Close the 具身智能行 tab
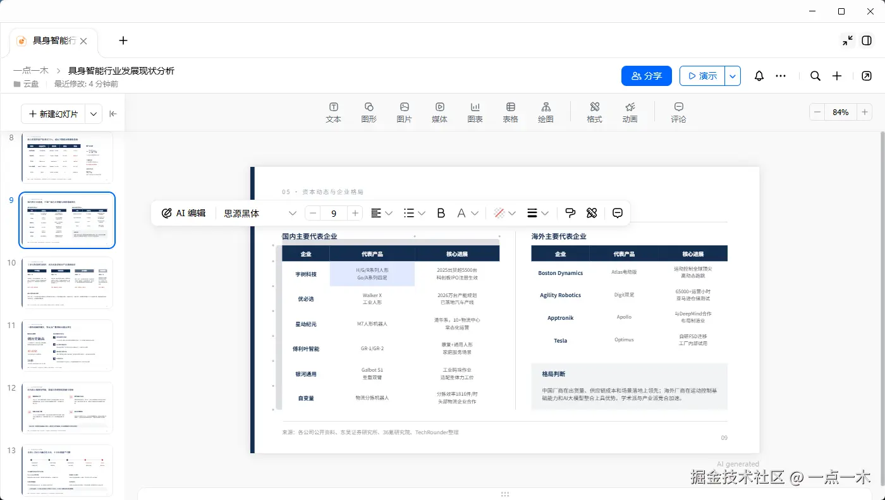 click(x=84, y=40)
